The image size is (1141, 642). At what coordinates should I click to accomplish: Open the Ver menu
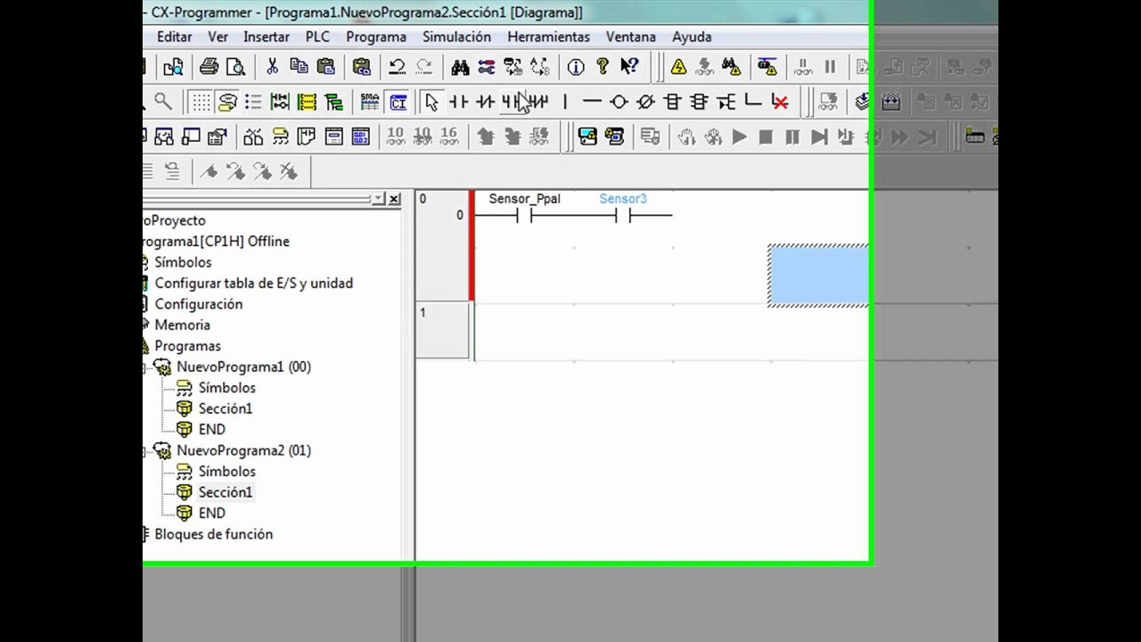(218, 37)
